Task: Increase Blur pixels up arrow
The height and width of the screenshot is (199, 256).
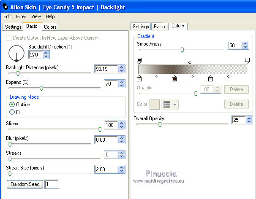Action: point(121,138)
